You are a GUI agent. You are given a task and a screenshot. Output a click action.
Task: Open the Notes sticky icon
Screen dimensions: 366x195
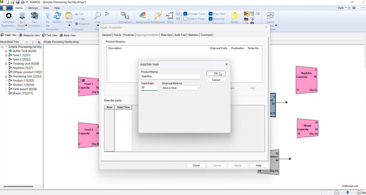[235, 16]
